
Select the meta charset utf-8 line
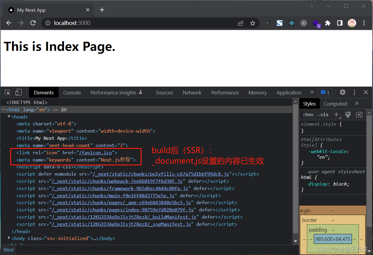[46, 124]
